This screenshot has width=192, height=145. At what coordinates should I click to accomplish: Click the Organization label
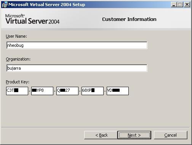coord(18,59)
